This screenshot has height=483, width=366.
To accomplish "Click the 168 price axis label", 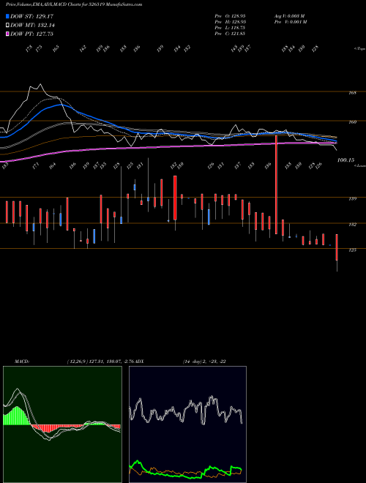I will pos(352,92).
